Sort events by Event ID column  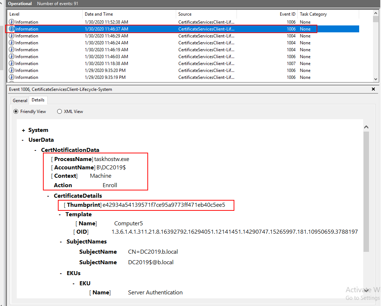[287, 14]
